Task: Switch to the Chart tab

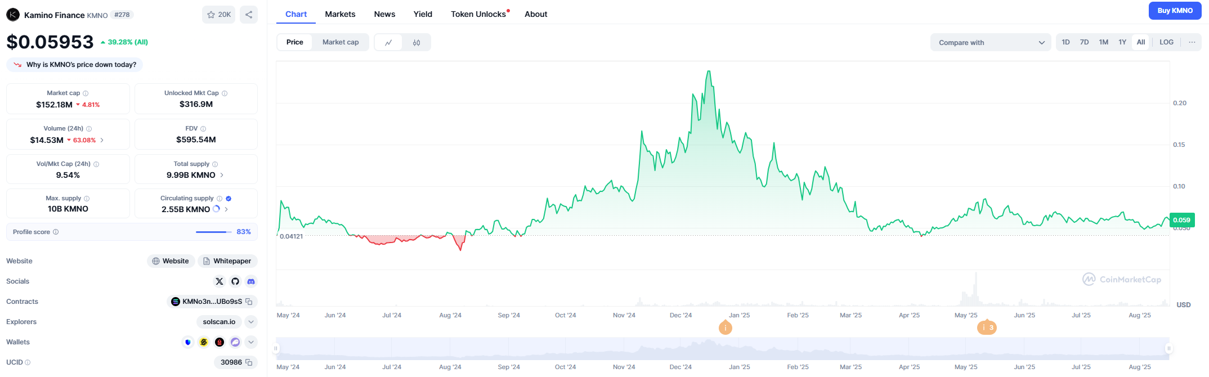Action: [296, 14]
